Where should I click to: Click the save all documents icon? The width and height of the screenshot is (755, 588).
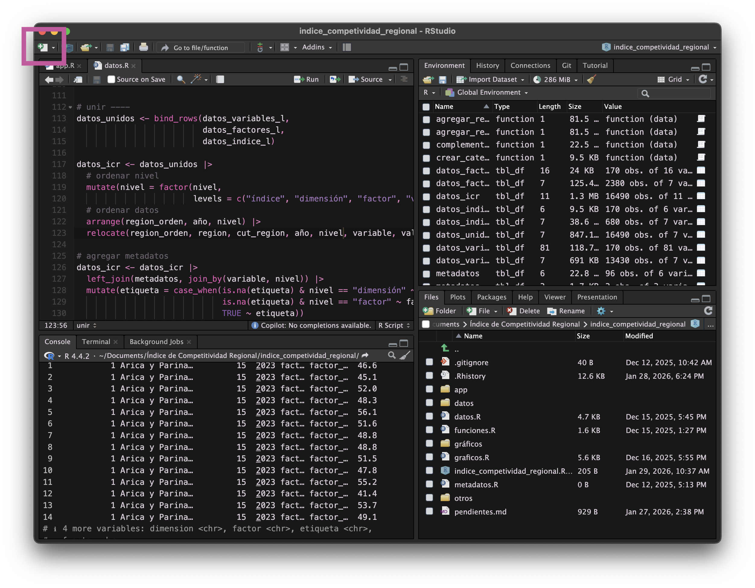(124, 47)
